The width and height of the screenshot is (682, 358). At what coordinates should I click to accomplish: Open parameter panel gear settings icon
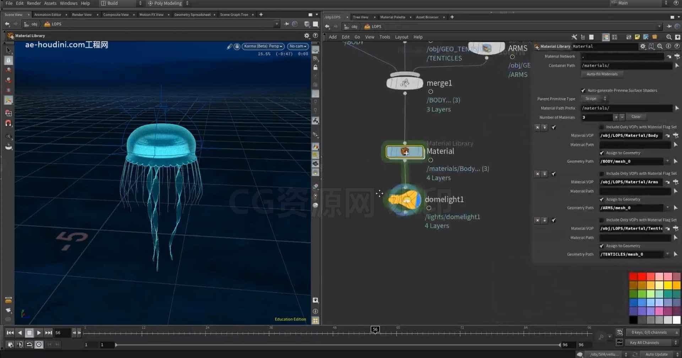point(643,46)
